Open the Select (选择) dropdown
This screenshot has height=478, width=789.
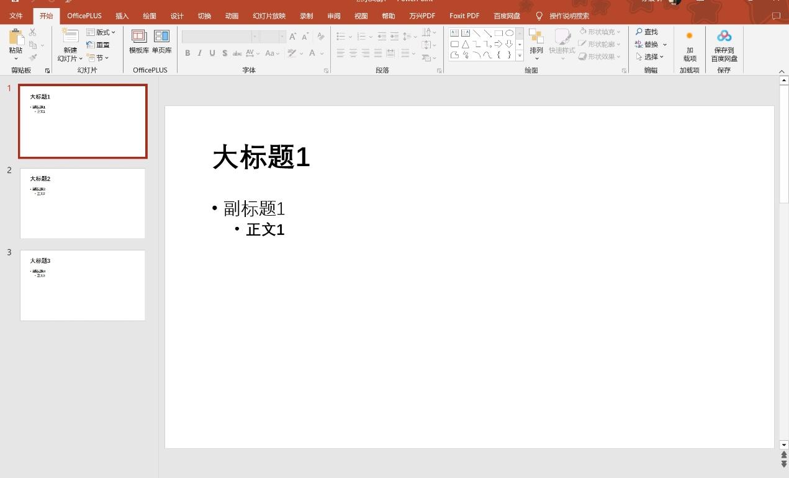tap(649, 56)
